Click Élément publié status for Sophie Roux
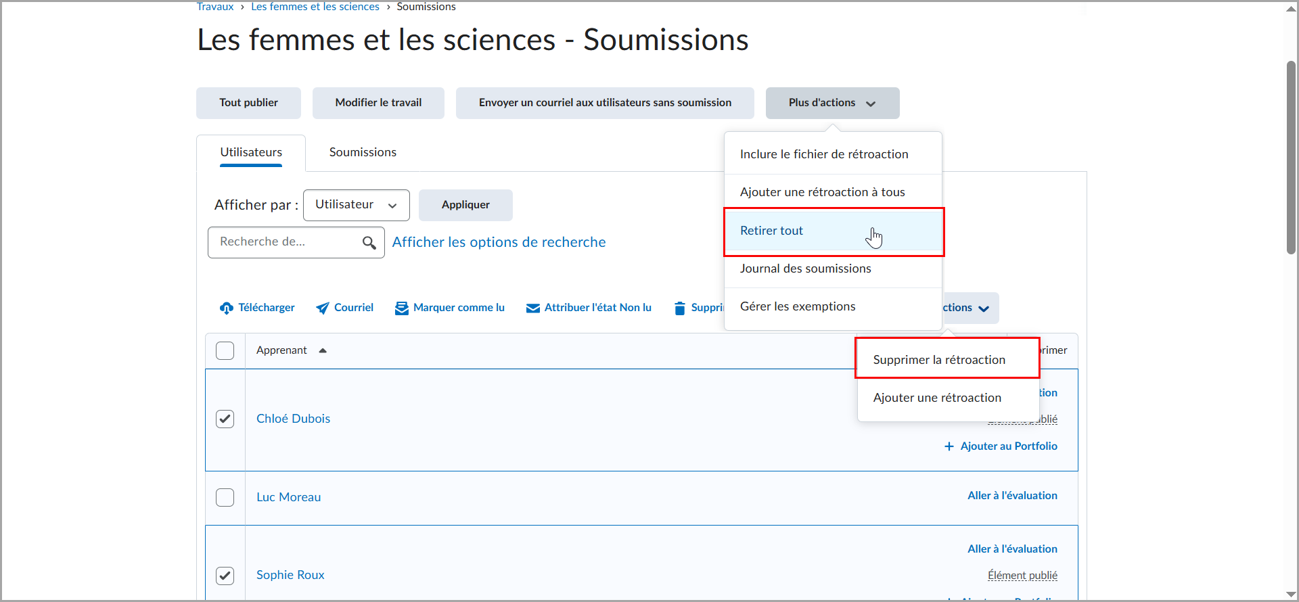Viewport: 1299px width, 602px height. click(x=1022, y=576)
